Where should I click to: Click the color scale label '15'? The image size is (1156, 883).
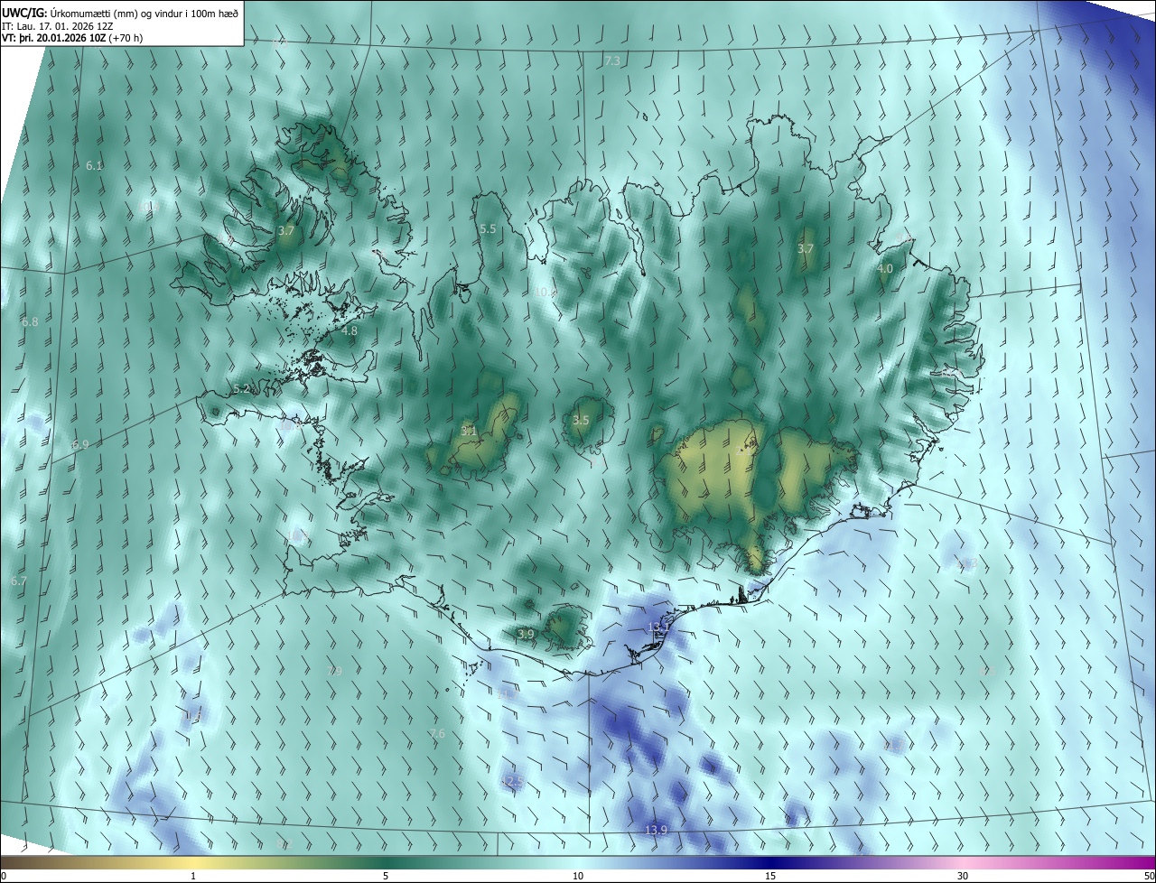770,877
